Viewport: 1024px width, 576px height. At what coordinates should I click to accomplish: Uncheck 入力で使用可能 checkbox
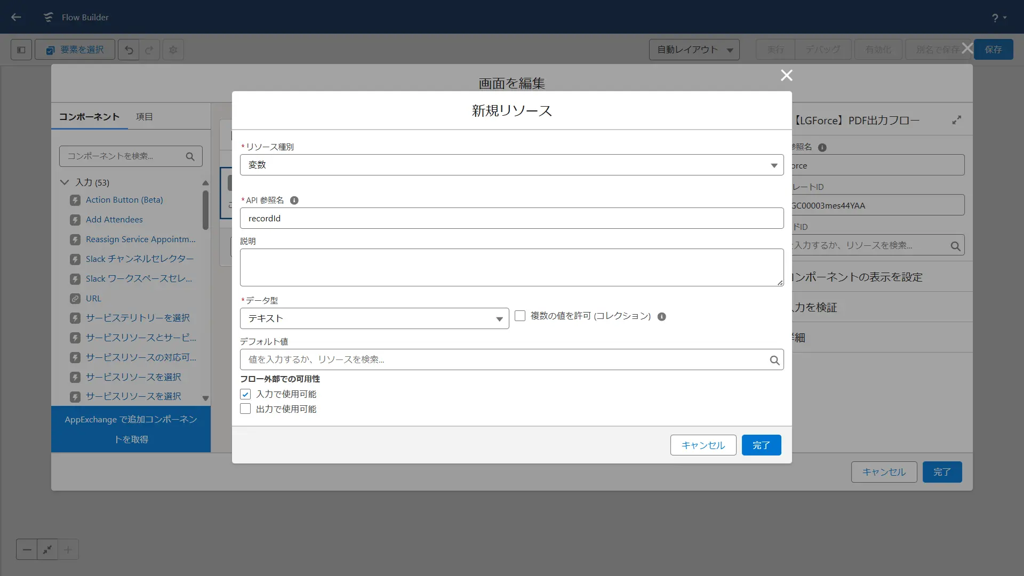(x=245, y=395)
